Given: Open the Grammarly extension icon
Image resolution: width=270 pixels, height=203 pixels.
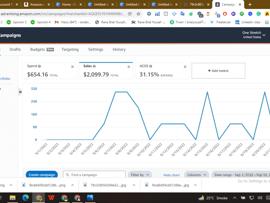Looking at the screenshot, I should [259, 14].
